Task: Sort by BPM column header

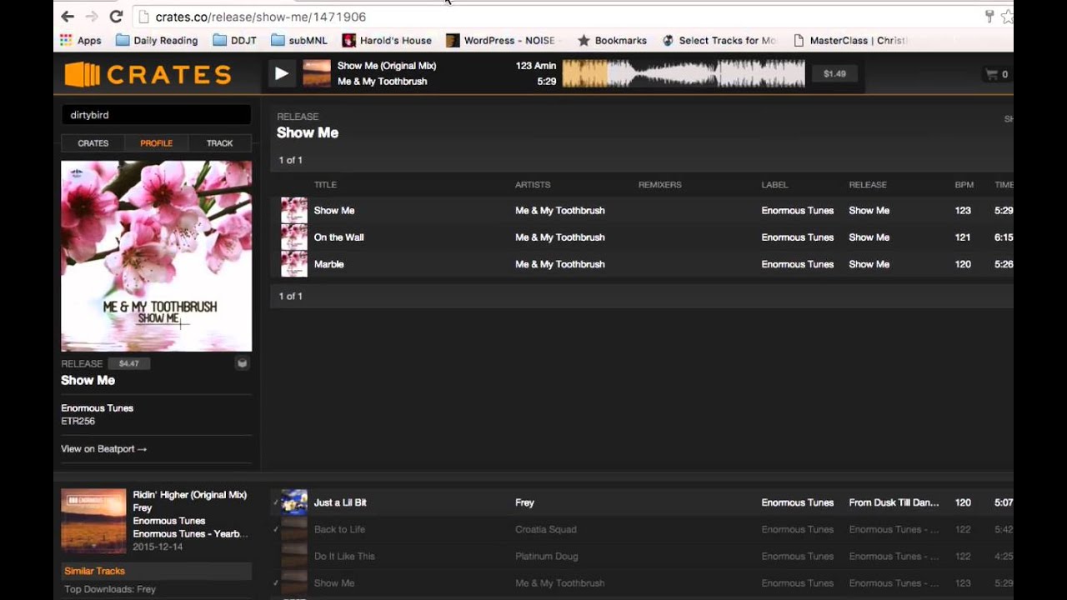Action: tap(964, 185)
